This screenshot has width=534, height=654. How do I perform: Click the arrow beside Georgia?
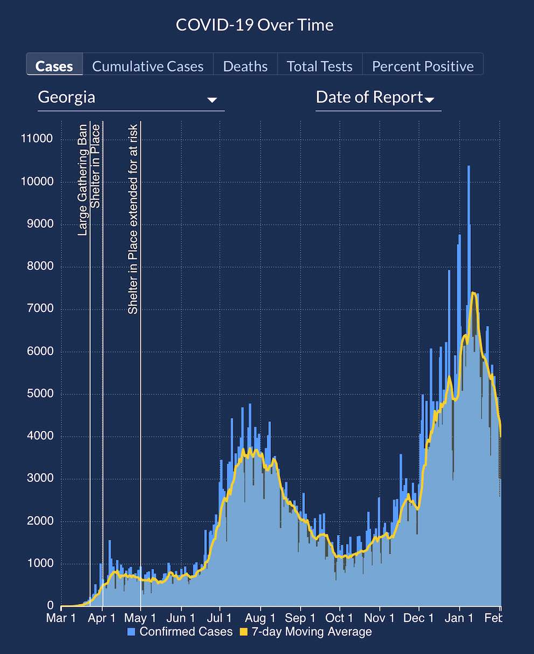click(212, 100)
